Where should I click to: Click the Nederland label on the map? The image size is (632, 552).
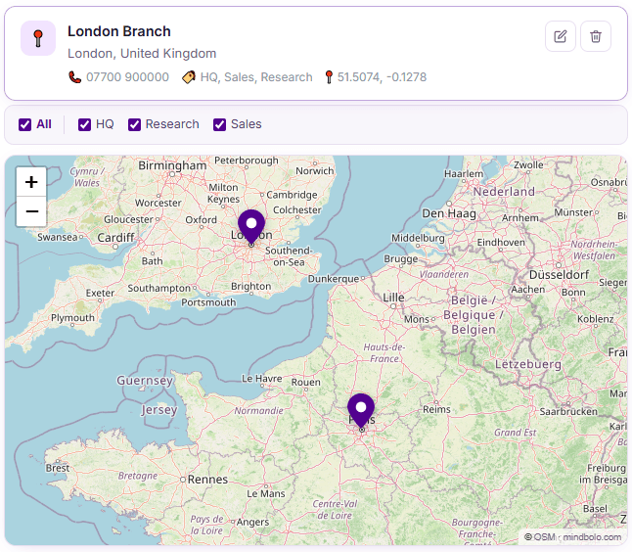[504, 192]
